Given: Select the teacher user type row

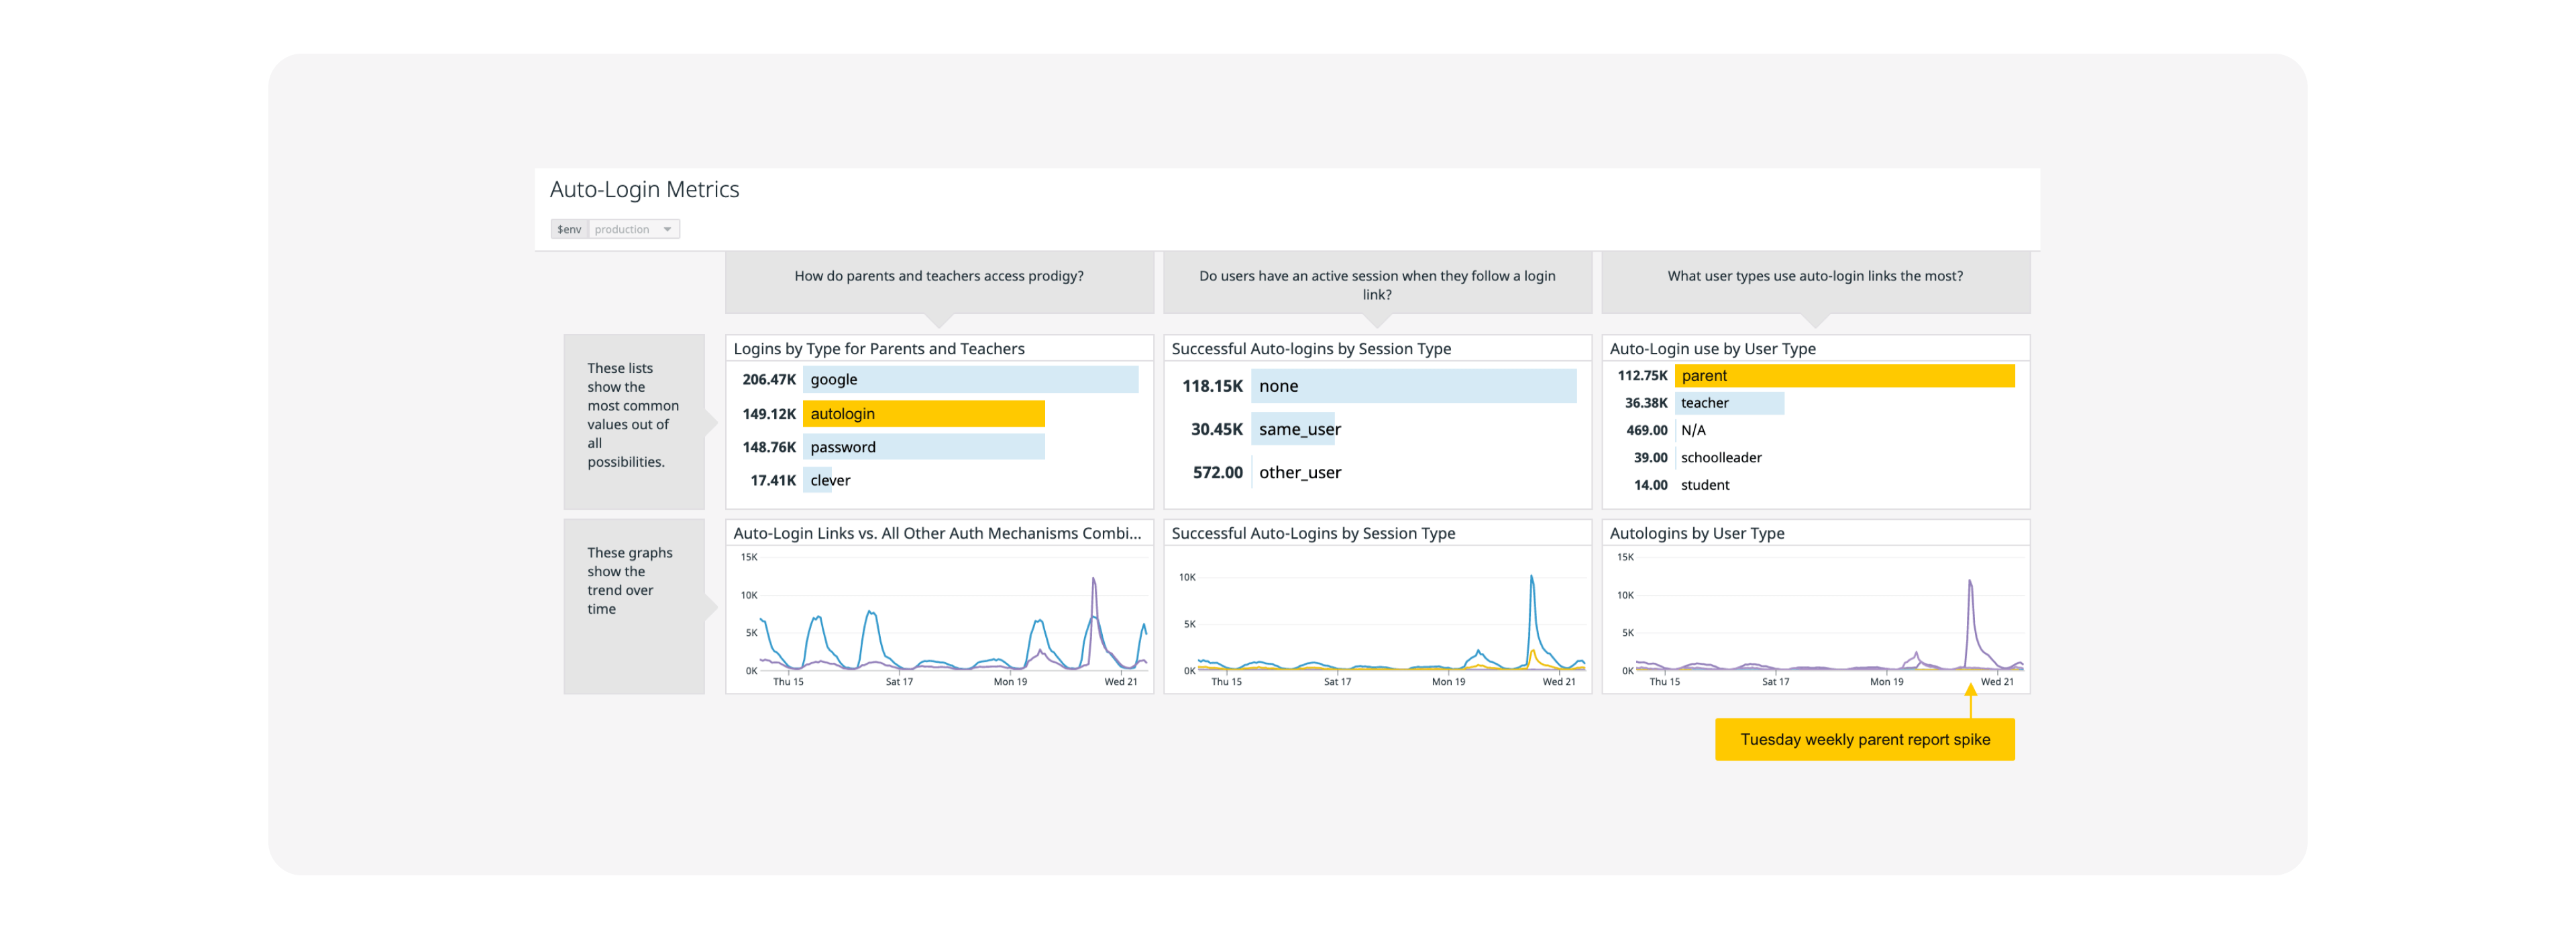Looking at the screenshot, I should click(x=1815, y=403).
